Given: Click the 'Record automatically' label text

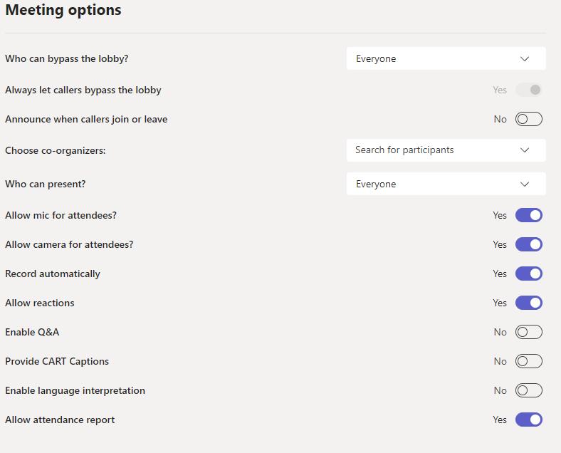Looking at the screenshot, I should [x=53, y=274].
